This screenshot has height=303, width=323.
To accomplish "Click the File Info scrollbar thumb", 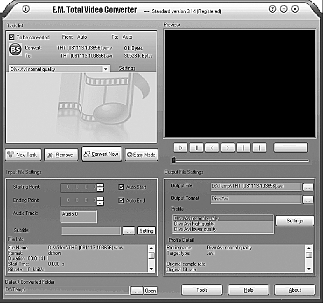I will 151,255.
